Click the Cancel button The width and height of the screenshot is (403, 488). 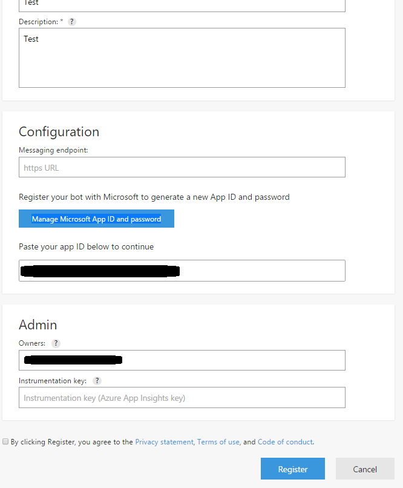tap(365, 469)
